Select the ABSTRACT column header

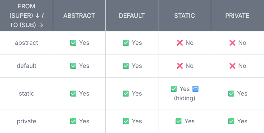tap(79, 16)
